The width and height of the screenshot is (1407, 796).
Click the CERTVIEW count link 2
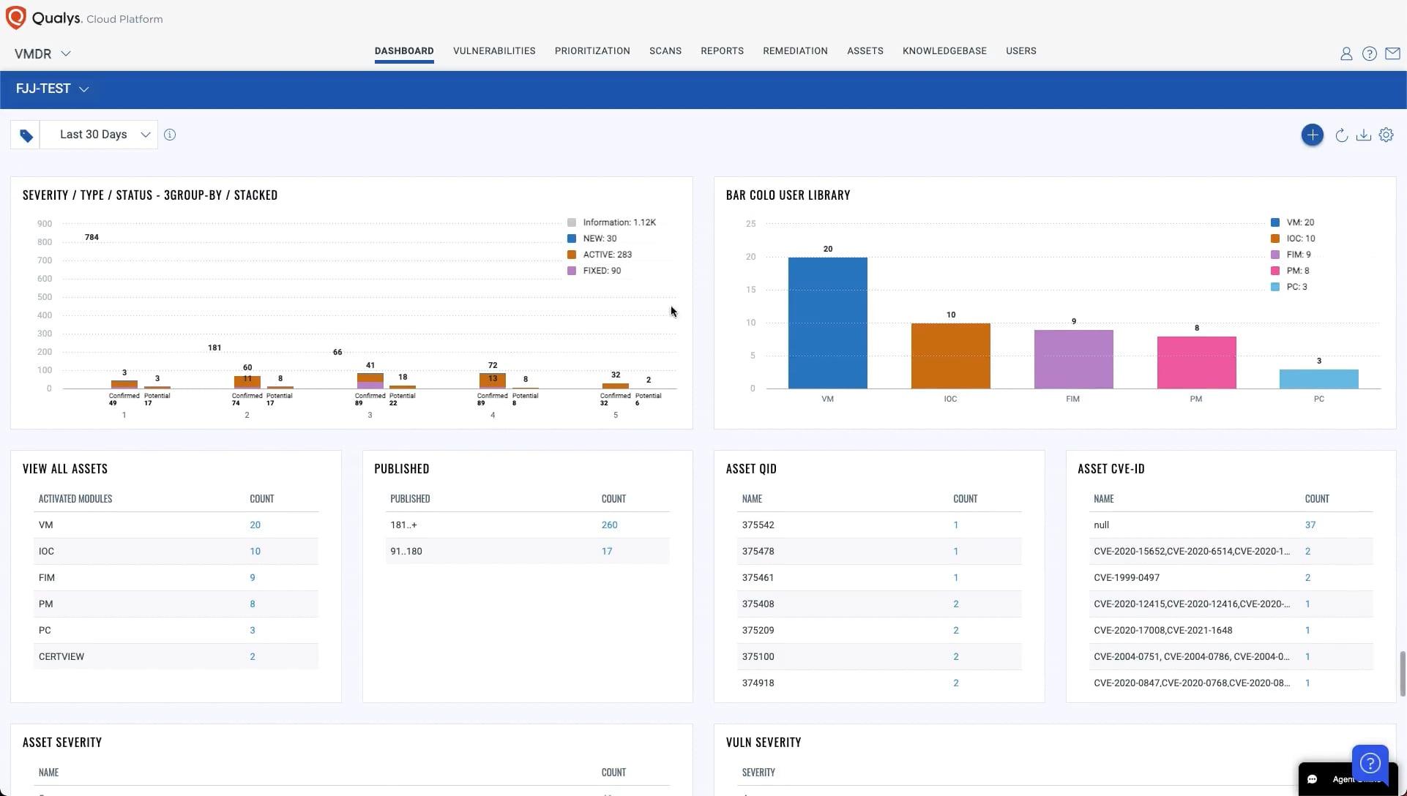point(253,657)
